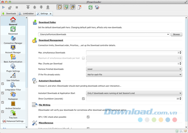Open Packagizer settings in the sidebar
The image size is (188, 133).
[13, 96]
